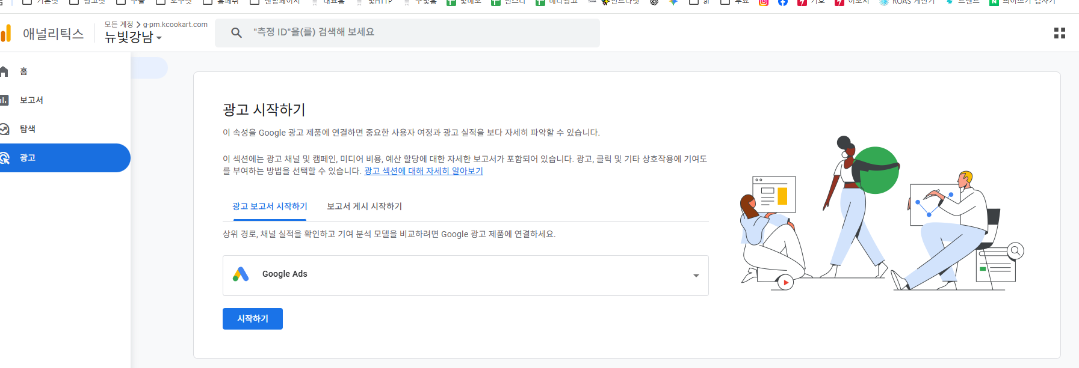Open the Google apps grid icon
Image resolution: width=1079 pixels, height=368 pixels.
coord(1060,33)
